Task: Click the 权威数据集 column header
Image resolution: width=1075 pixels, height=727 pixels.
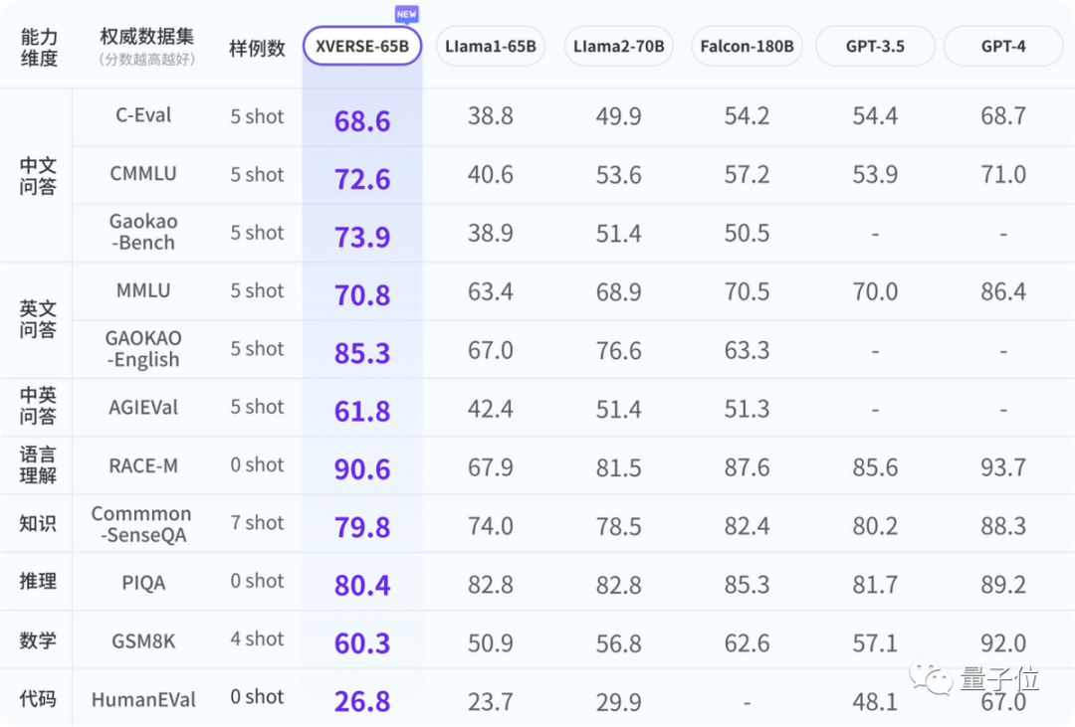Action: [146, 36]
